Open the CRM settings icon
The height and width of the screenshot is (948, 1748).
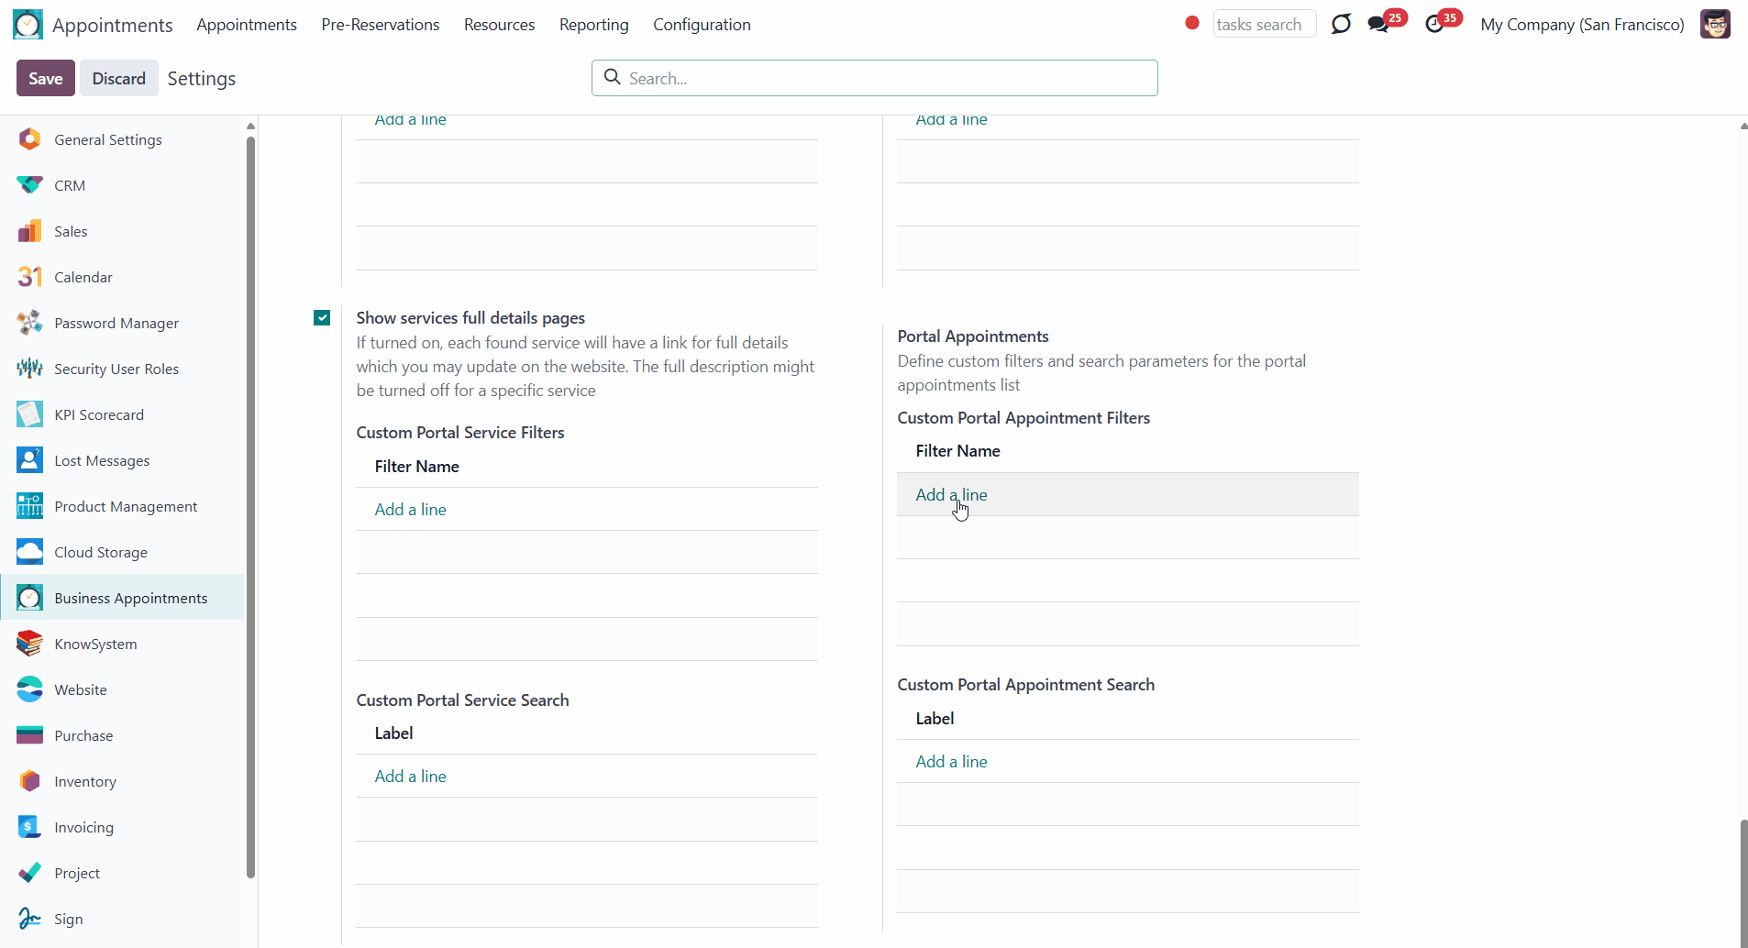29,185
